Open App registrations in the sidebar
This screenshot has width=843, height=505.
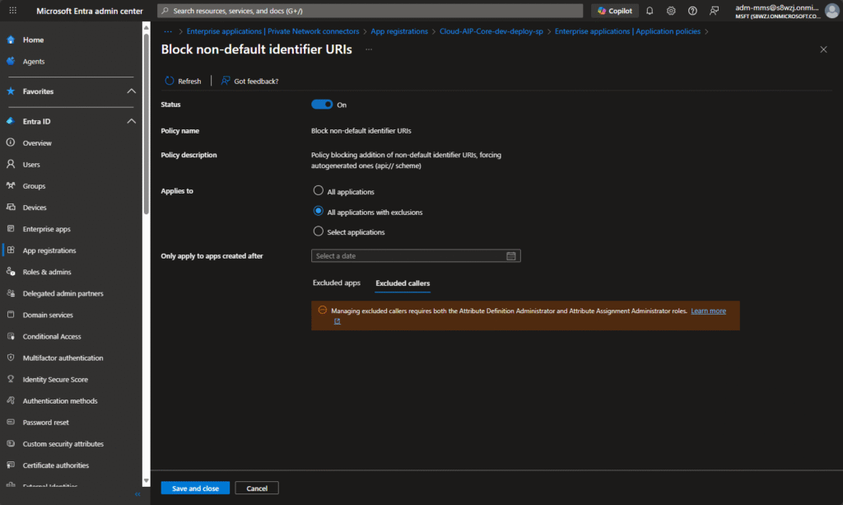[49, 250]
